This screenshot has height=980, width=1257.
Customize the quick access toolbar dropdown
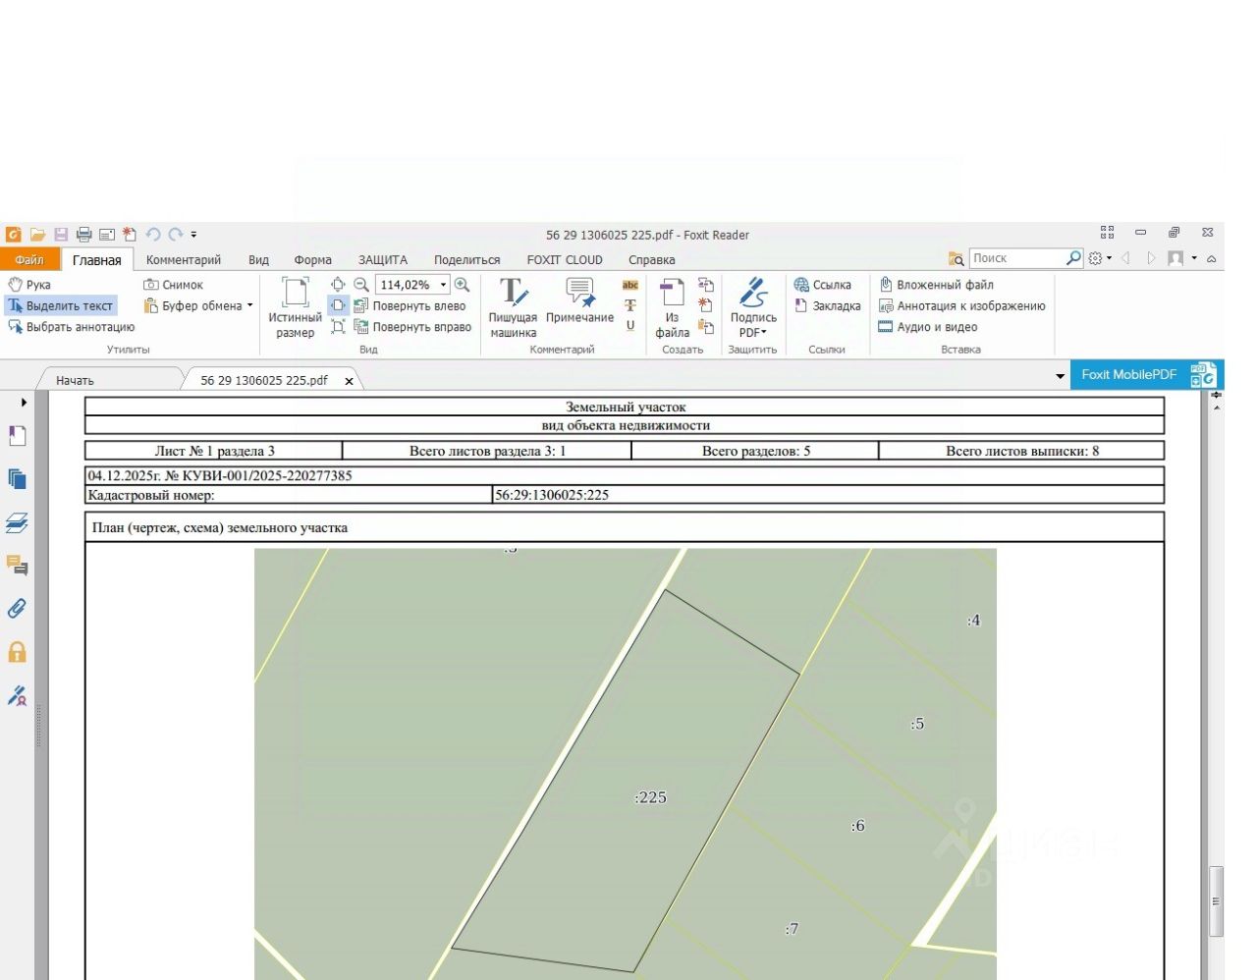click(193, 235)
